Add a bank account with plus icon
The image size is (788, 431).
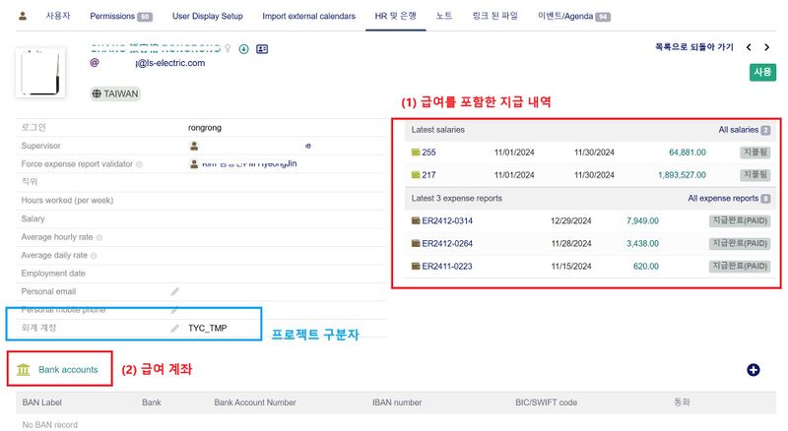[x=754, y=370]
